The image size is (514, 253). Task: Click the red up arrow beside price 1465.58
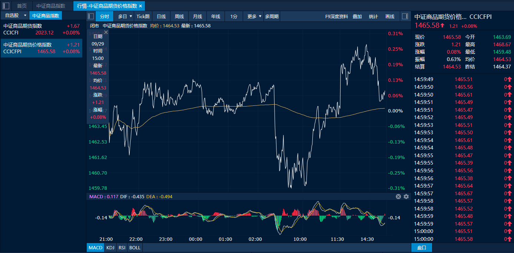[442, 26]
